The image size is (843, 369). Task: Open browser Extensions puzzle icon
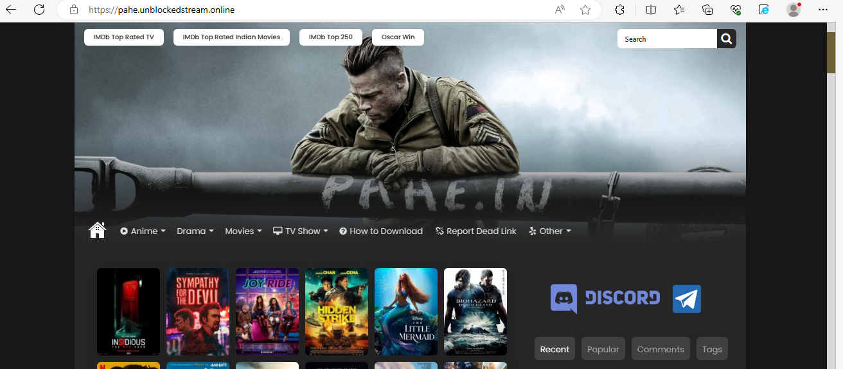[x=619, y=10]
